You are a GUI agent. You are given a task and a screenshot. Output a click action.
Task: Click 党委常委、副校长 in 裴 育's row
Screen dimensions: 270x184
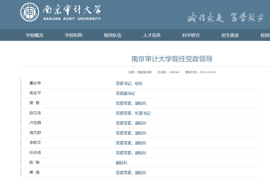131,103
